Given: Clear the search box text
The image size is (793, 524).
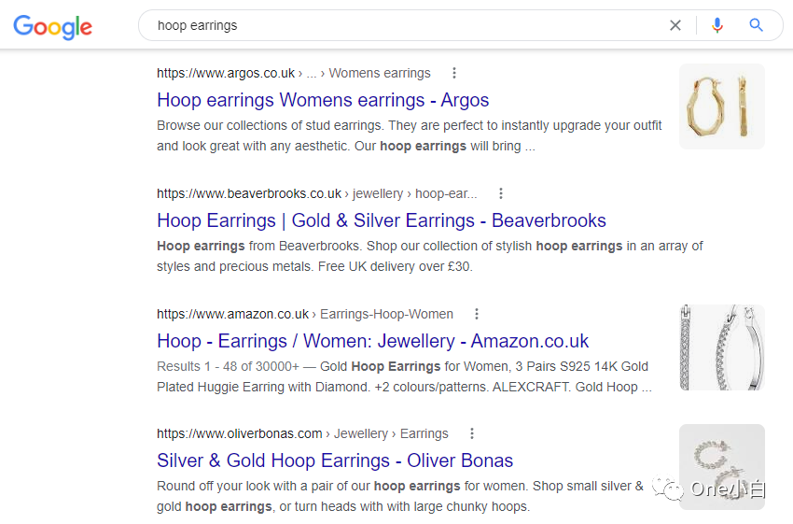Looking at the screenshot, I should (675, 25).
